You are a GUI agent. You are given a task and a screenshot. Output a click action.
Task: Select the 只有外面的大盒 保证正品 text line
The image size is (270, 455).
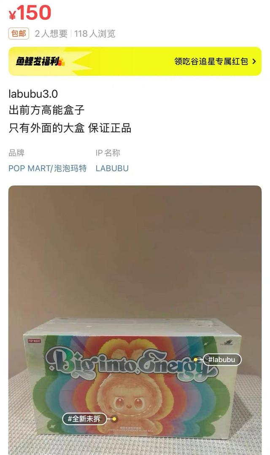tap(70, 128)
